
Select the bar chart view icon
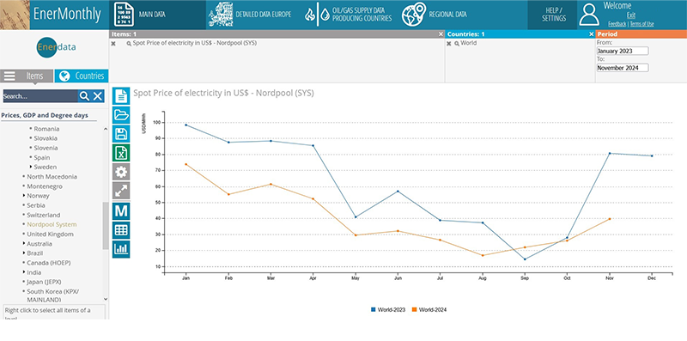pyautogui.click(x=121, y=249)
